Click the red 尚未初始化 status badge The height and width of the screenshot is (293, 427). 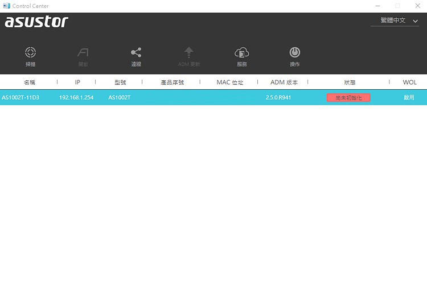pyautogui.click(x=348, y=98)
